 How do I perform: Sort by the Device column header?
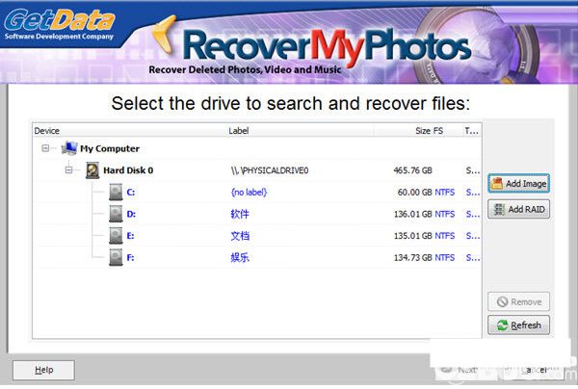(47, 131)
